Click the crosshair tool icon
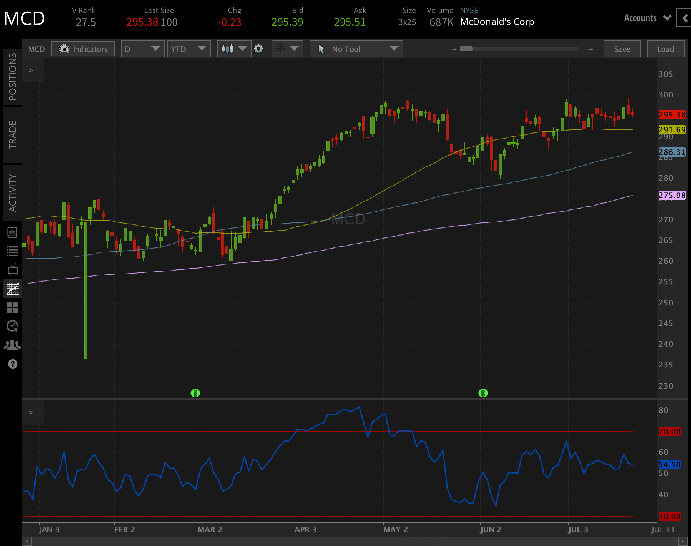Screen dimensions: 691x546 [x=281, y=49]
